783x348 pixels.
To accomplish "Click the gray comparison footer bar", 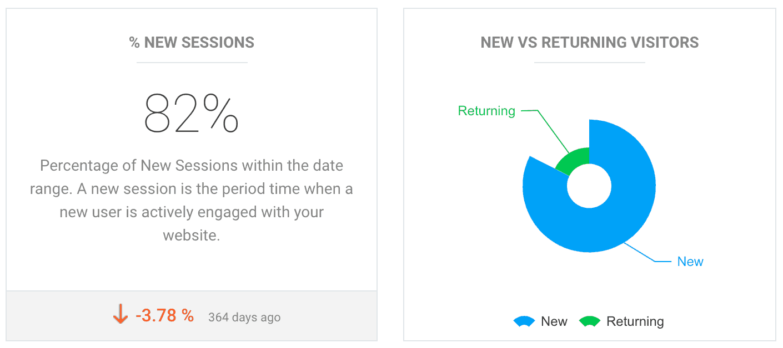I will click(x=192, y=316).
